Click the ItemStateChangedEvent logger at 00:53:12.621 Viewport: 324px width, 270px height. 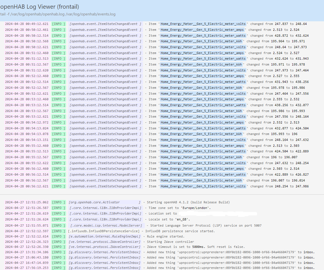105,117
